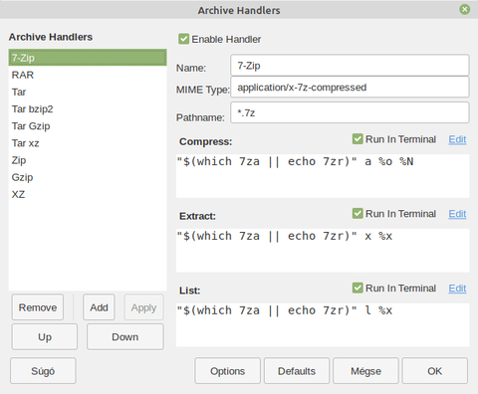Select Tar bzip2 handler
This screenshot has height=394, width=478.
coord(88,109)
